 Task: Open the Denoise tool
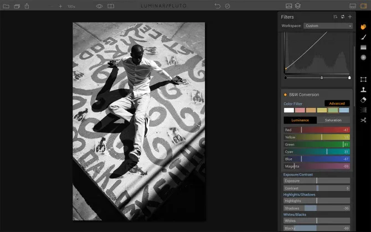(x=363, y=110)
